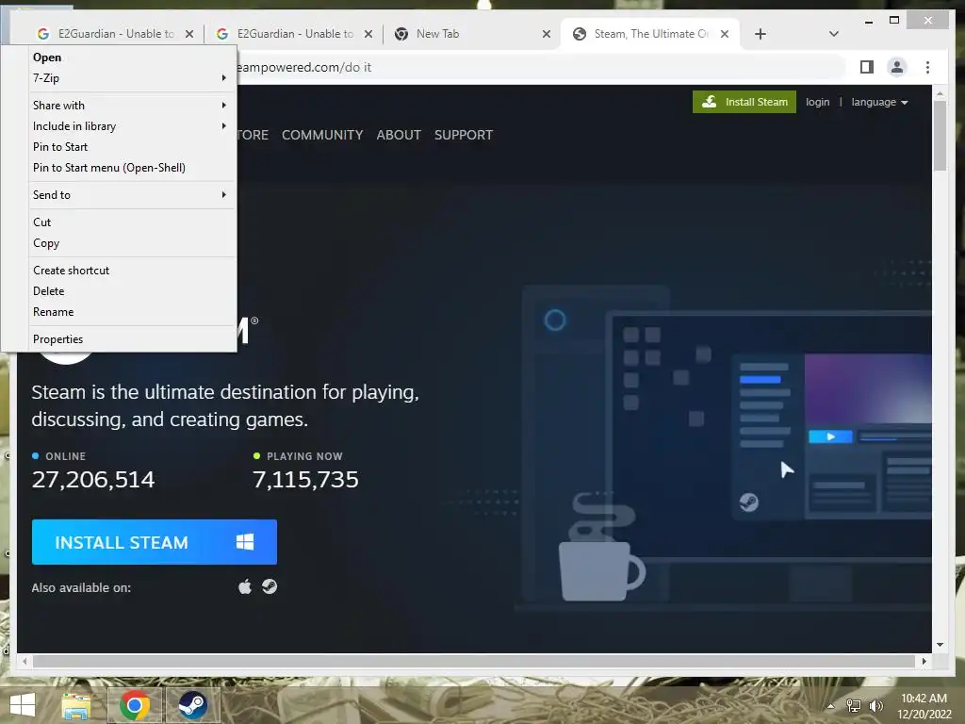This screenshot has height=724, width=965.
Task: Open the SUPPORT nav link
Action: click(464, 135)
